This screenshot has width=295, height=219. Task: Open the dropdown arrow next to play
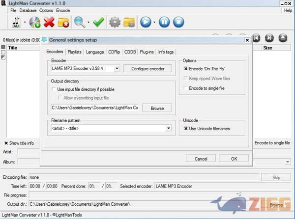(154, 22)
